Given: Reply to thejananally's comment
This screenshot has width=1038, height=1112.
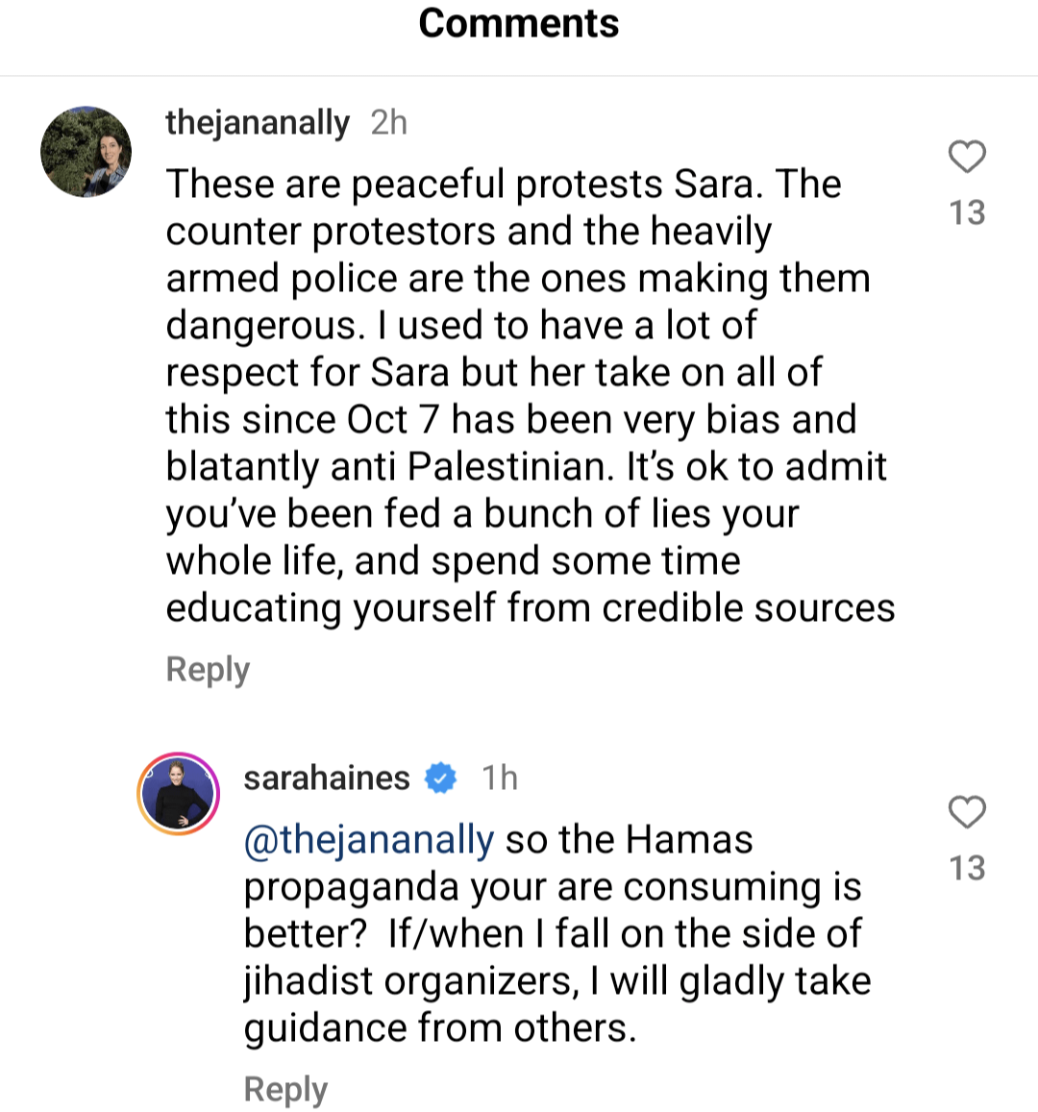Looking at the screenshot, I should [208, 670].
